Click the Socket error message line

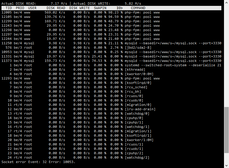[x=38, y=162]
